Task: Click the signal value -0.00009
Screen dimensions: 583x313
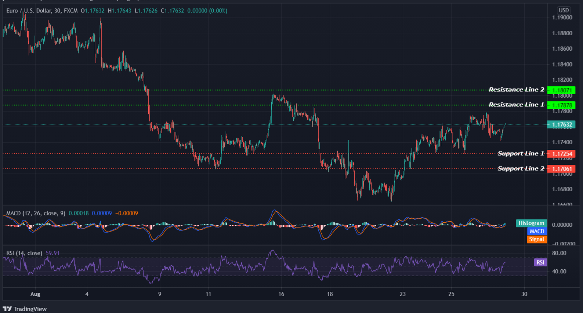Action: (x=127, y=213)
